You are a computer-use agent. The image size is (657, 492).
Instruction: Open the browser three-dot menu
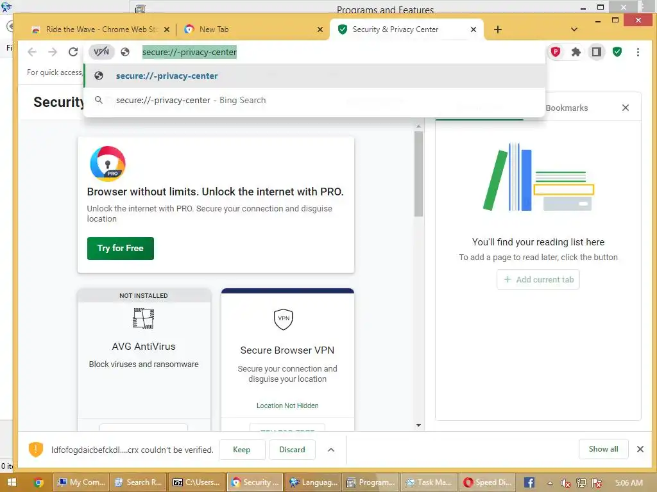point(638,52)
